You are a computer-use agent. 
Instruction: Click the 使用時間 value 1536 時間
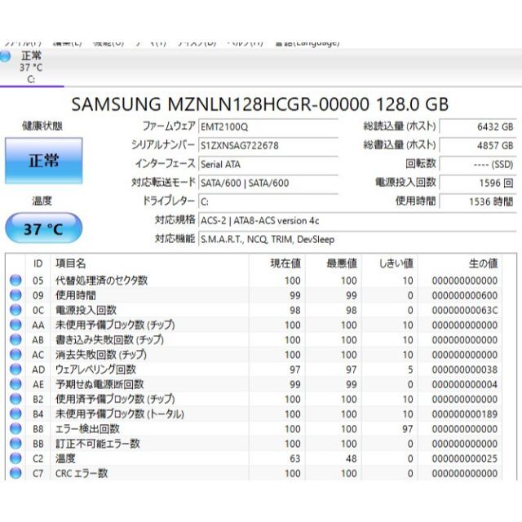tap(478, 201)
